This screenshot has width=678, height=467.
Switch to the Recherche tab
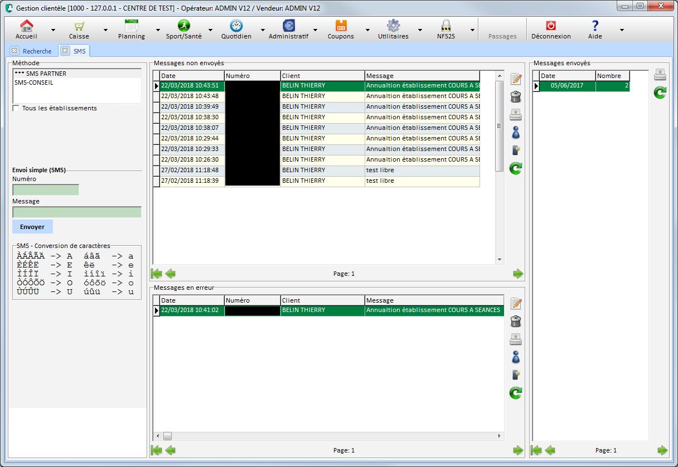tap(37, 51)
